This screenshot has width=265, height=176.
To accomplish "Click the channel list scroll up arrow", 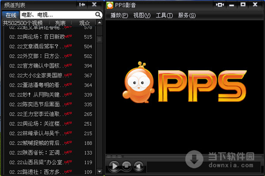I will click(x=99, y=22).
